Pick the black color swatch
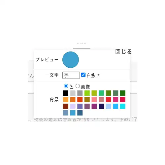 point(66,93)
